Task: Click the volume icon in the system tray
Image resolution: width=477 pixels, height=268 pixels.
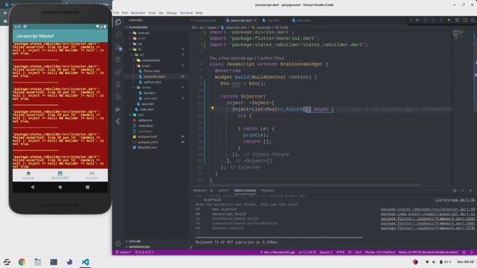Action: (x=434, y=261)
